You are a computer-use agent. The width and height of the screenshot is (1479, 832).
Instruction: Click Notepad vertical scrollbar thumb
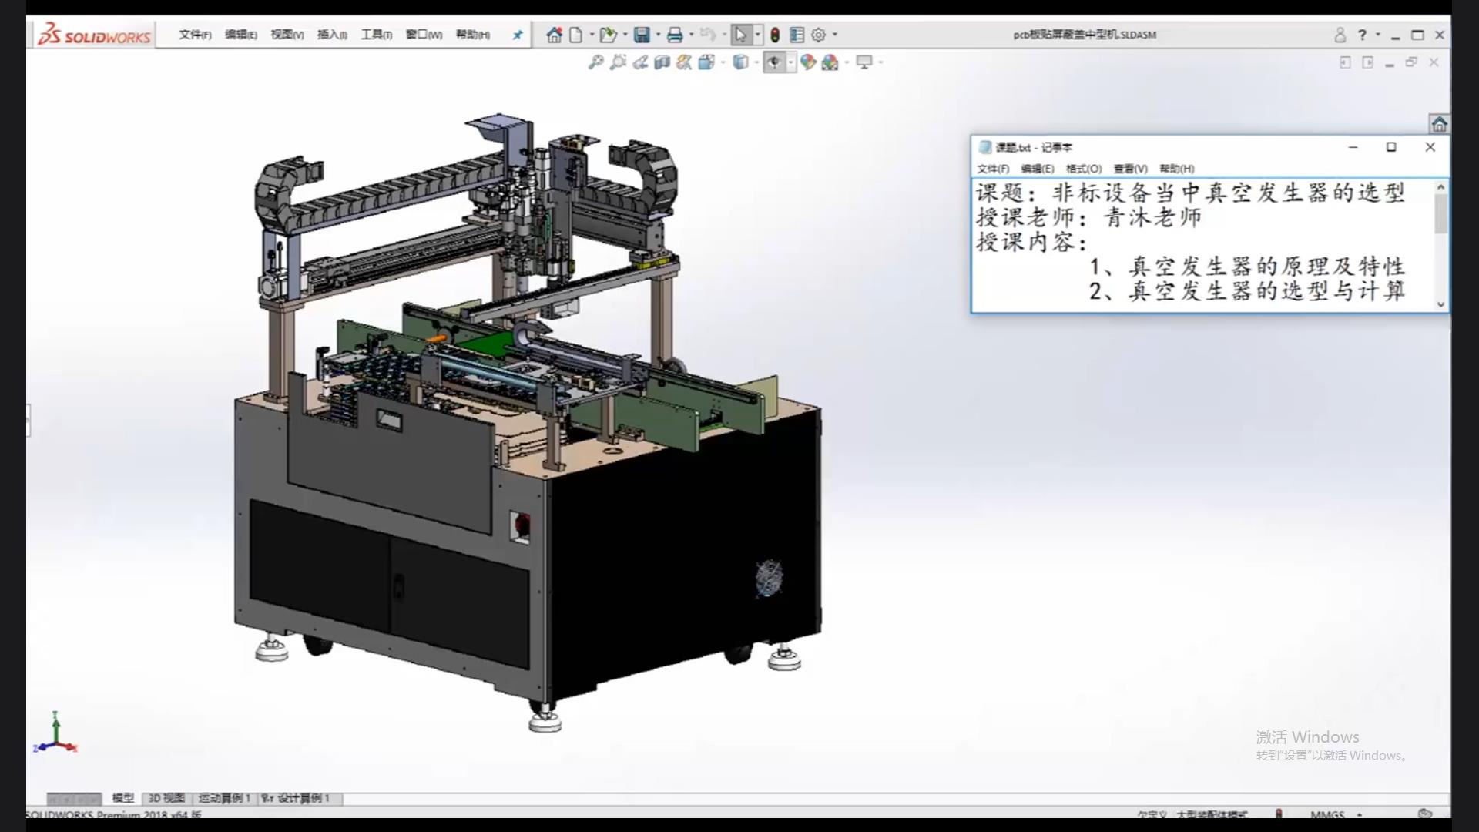[x=1440, y=213]
